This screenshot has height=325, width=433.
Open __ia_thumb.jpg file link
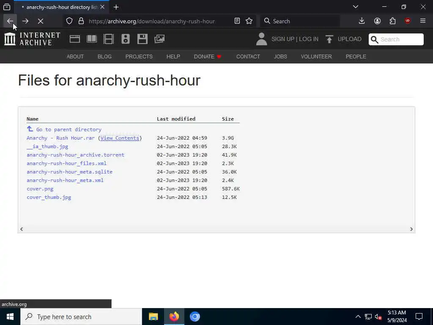(47, 146)
